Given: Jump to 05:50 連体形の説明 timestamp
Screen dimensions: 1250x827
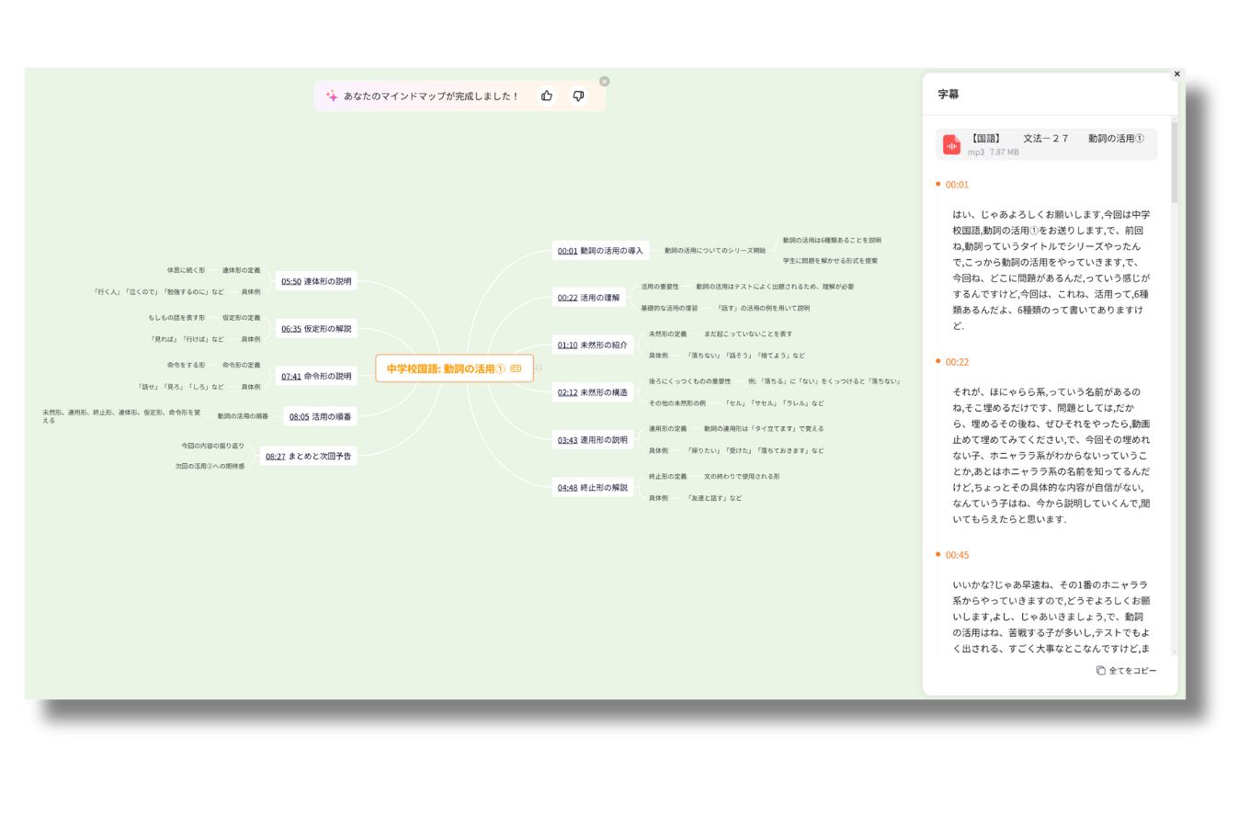Looking at the screenshot, I should pyautogui.click(x=291, y=281).
